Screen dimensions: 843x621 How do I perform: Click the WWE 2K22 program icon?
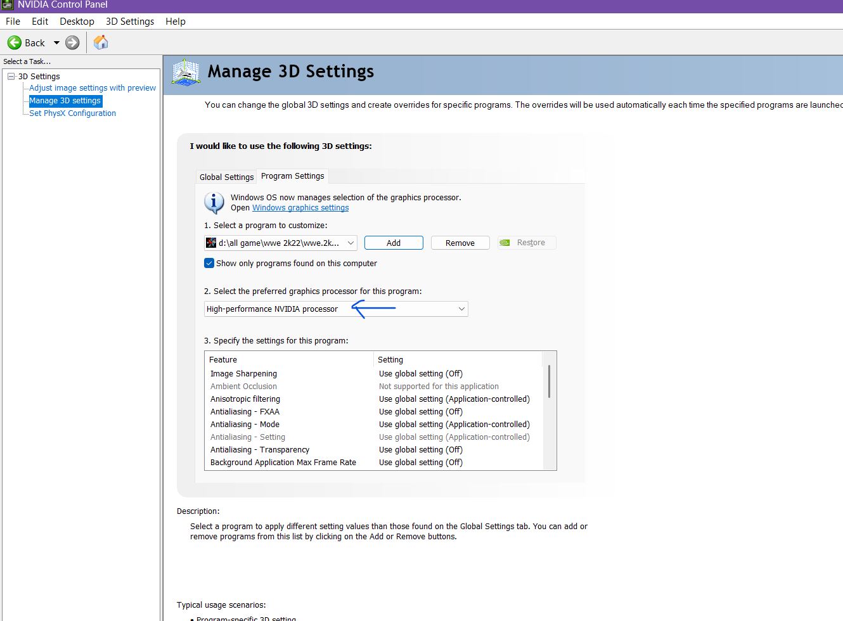pyautogui.click(x=211, y=243)
